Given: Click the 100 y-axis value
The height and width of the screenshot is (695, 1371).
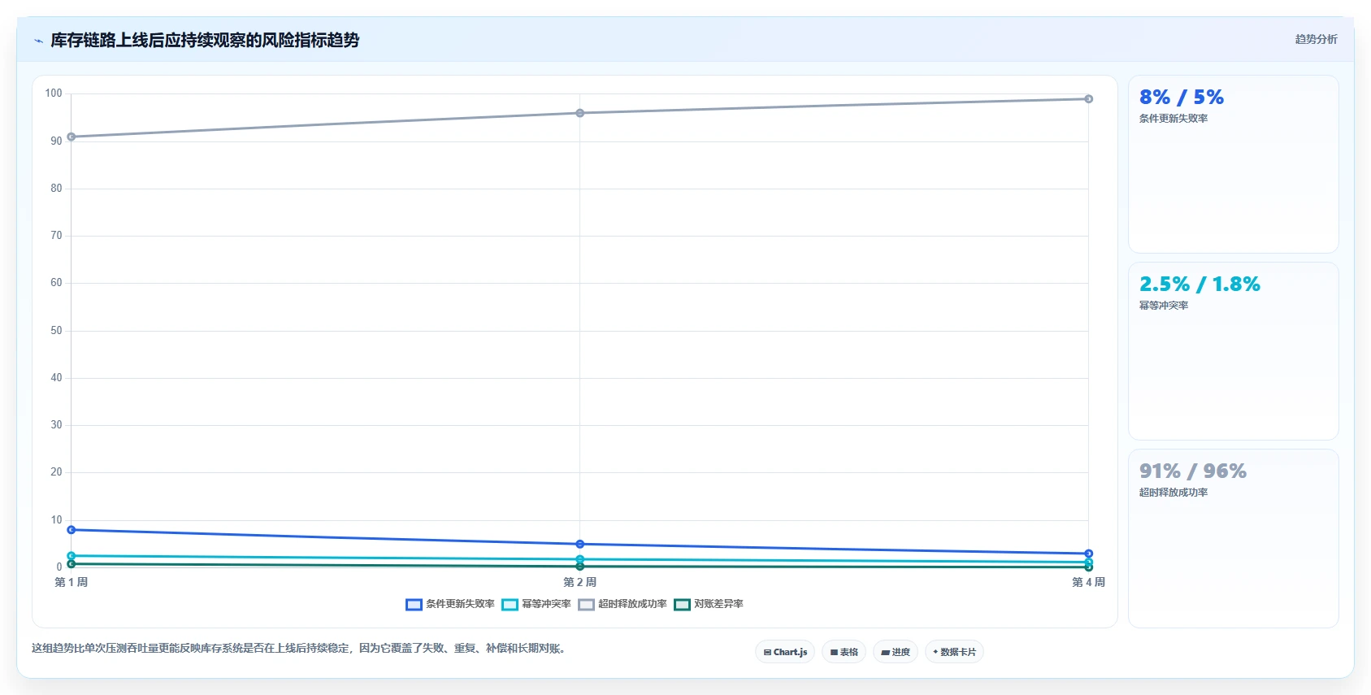Looking at the screenshot, I should pyautogui.click(x=54, y=93).
